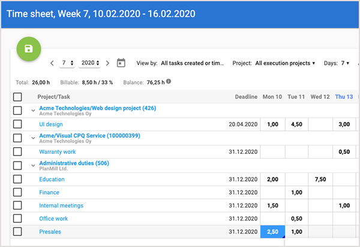This screenshot has height=247, width=360.
Task: Open the Presales task link
Action: pyautogui.click(x=50, y=231)
